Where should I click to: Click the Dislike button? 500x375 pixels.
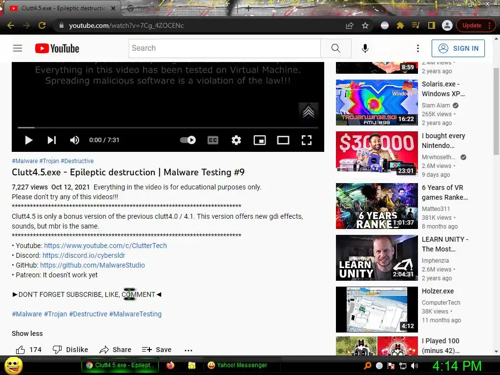point(70,350)
